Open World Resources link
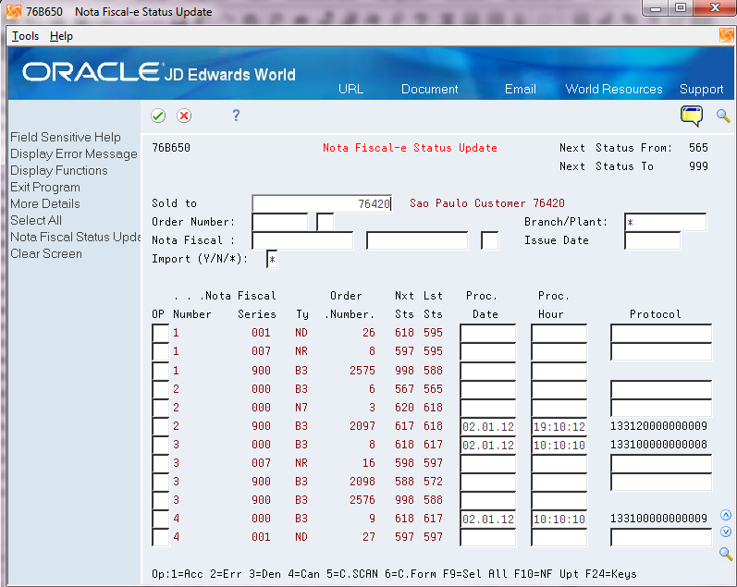This screenshot has height=587, width=737. [x=614, y=89]
